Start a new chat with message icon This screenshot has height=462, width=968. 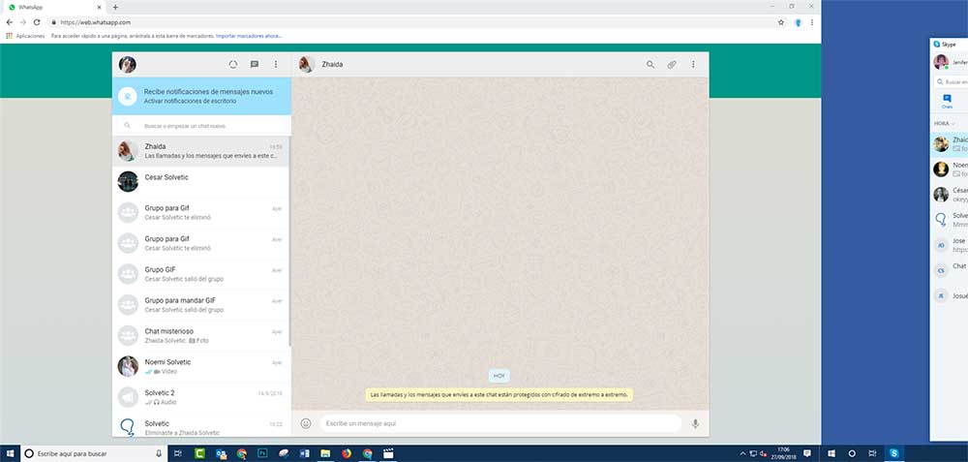coord(255,64)
